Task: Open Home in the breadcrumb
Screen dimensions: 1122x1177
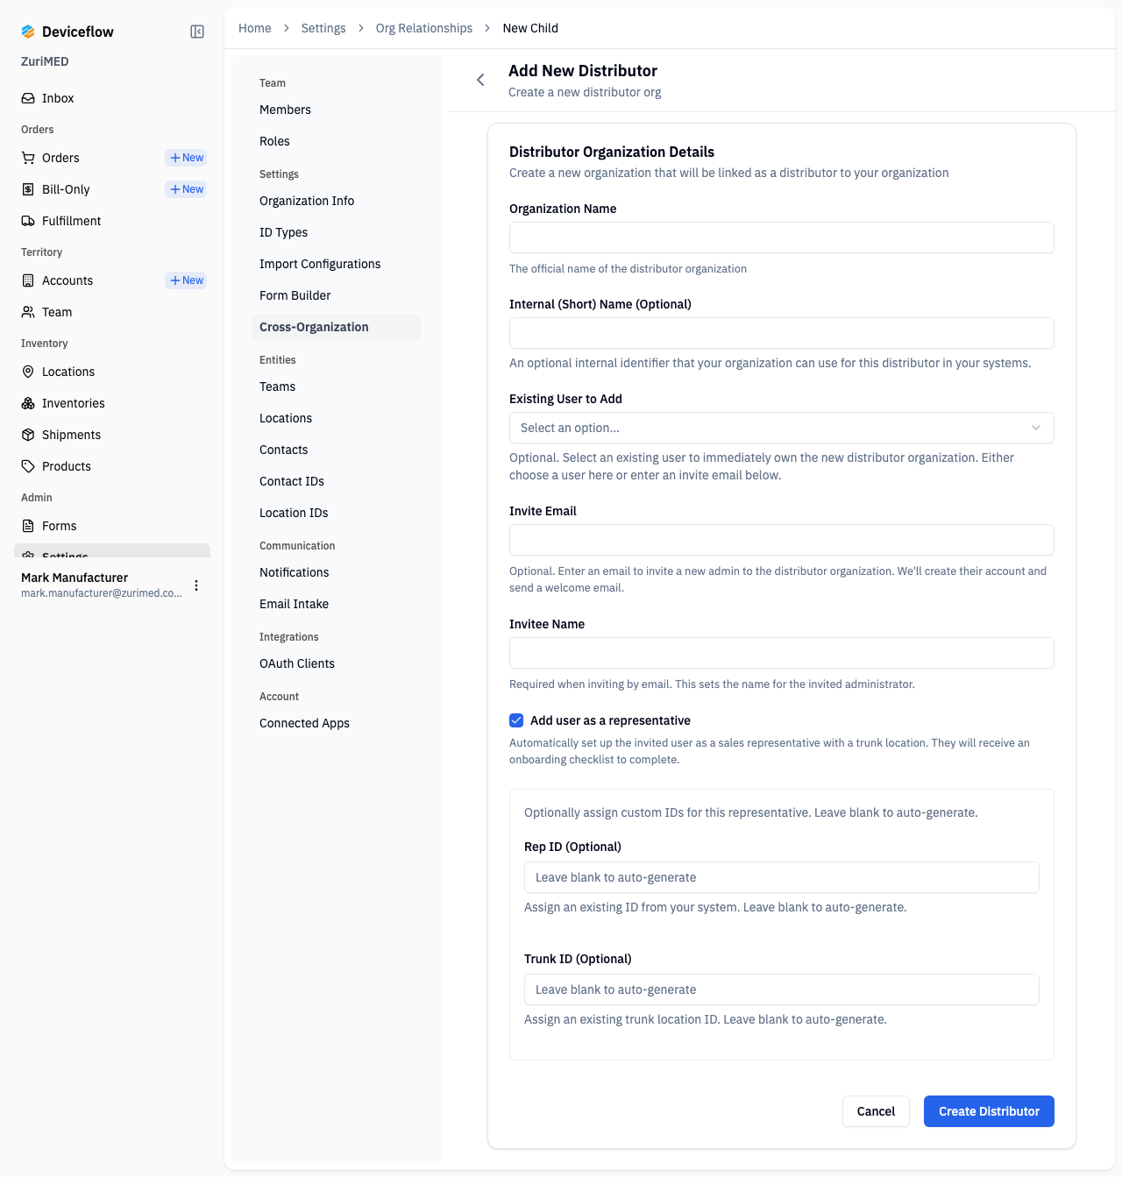Action: [x=255, y=28]
